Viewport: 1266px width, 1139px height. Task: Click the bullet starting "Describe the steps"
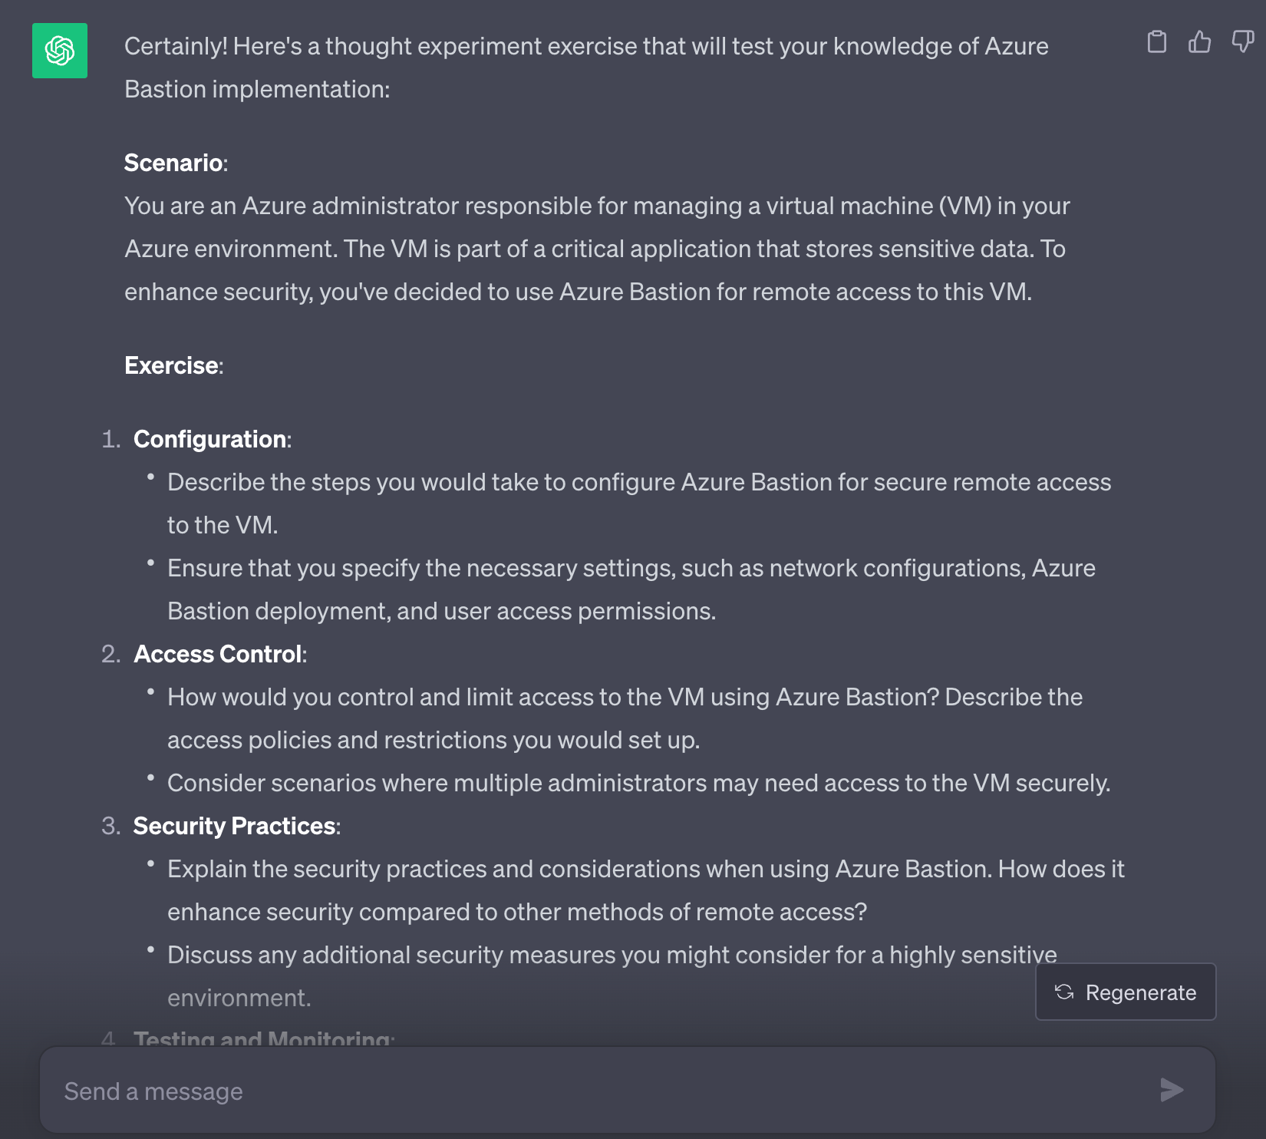(x=638, y=482)
